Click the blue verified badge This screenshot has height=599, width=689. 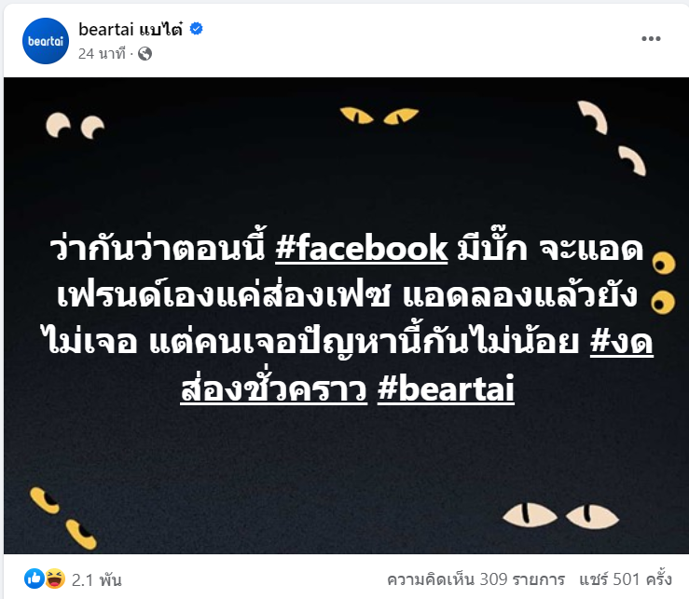point(196,29)
